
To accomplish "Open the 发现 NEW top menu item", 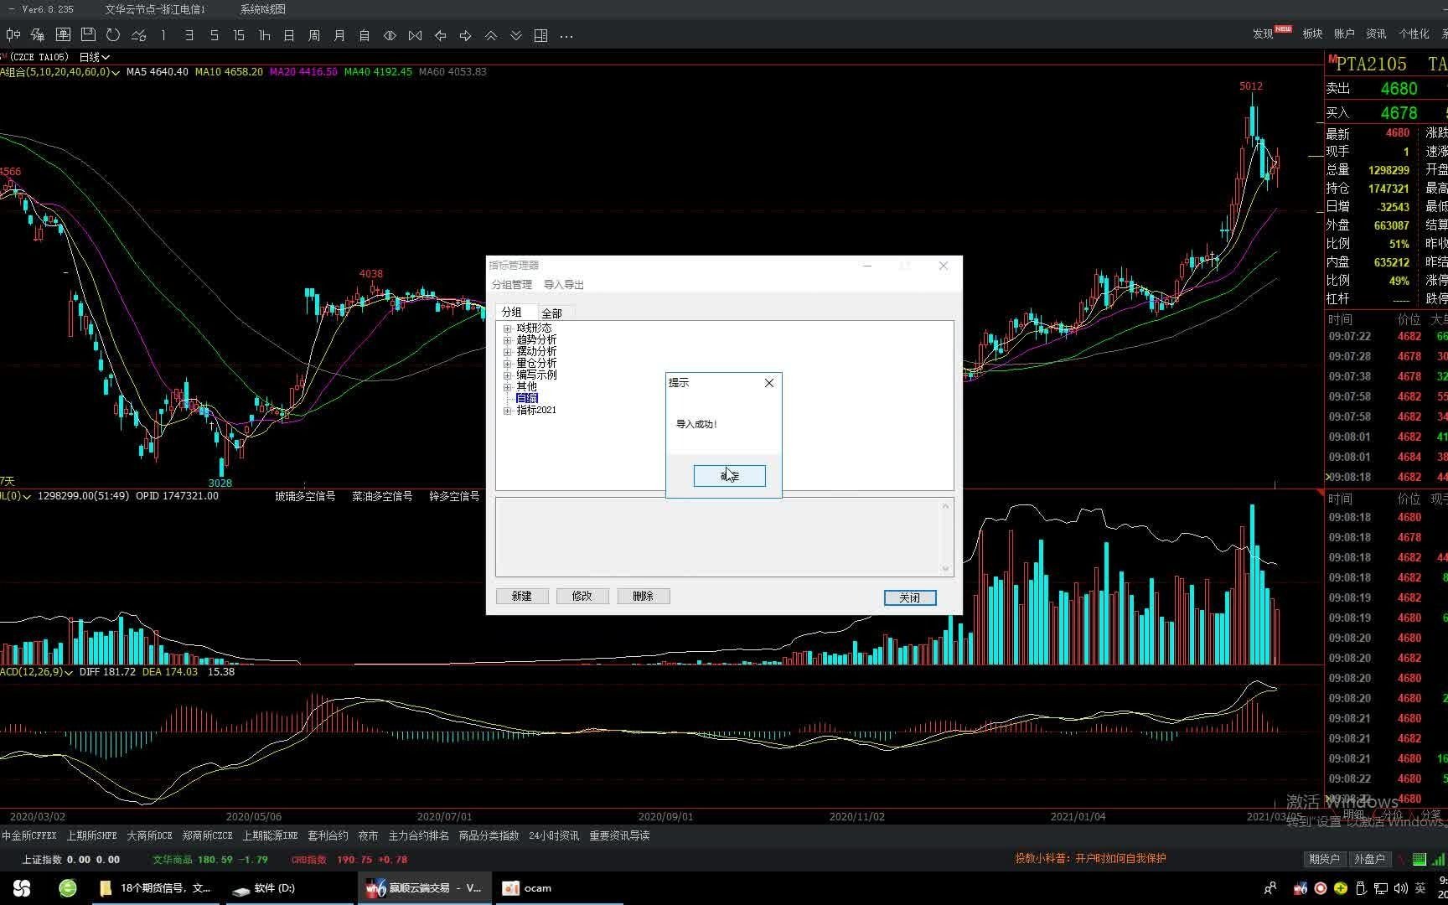I will pos(1271,33).
